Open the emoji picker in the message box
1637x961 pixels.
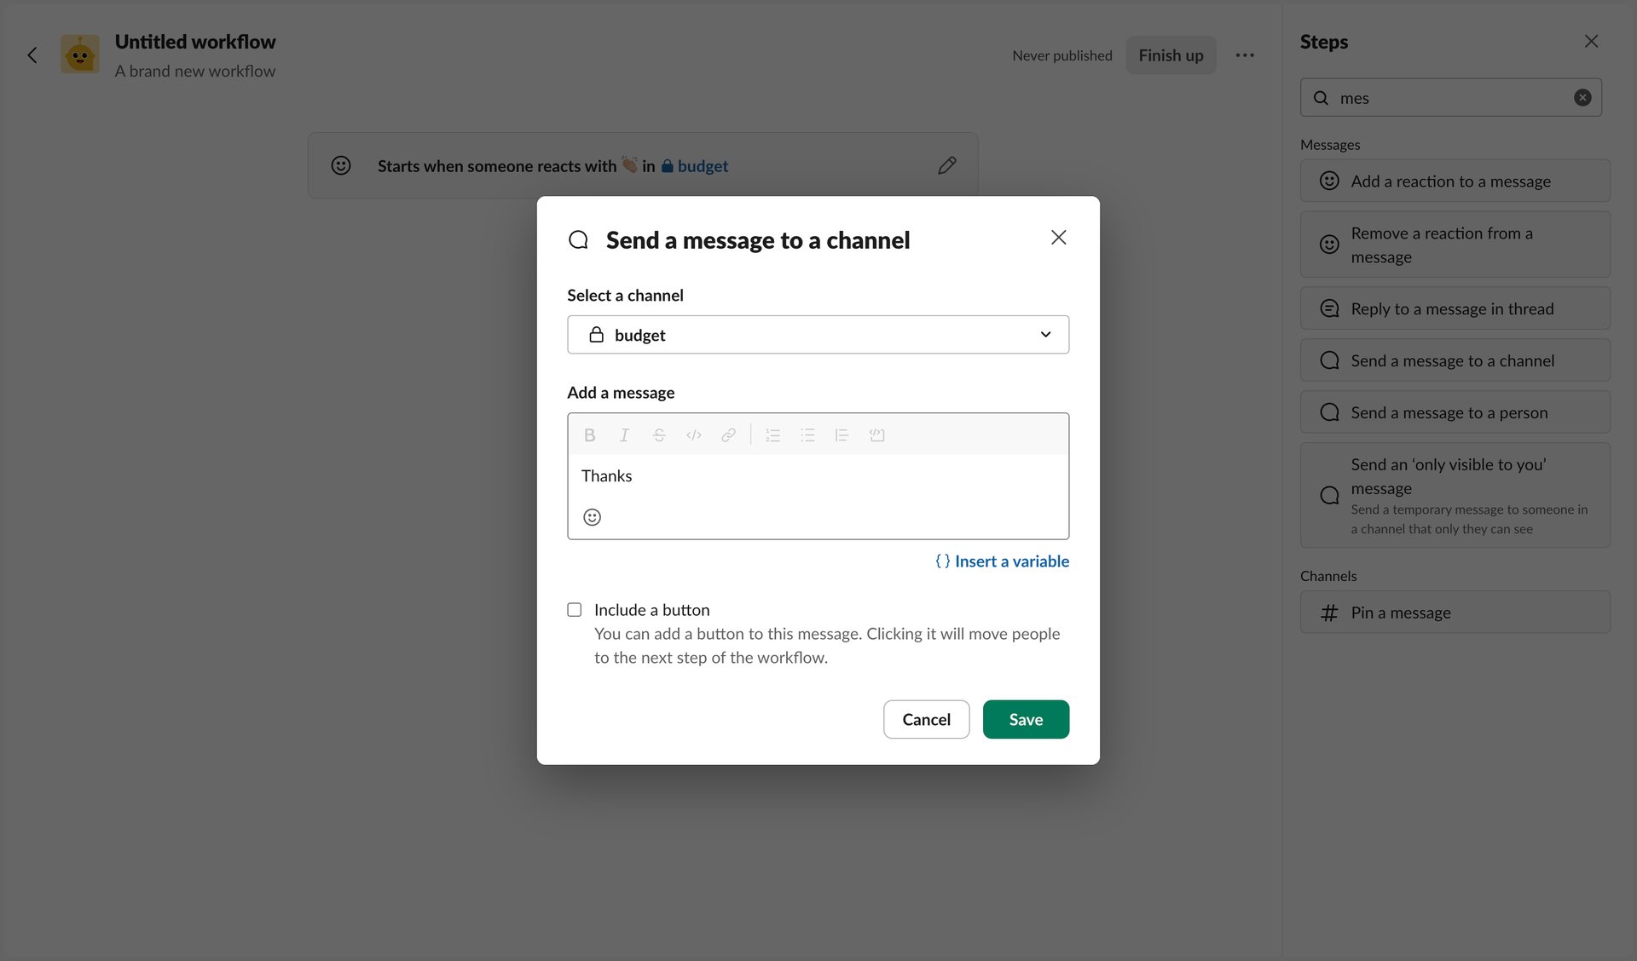click(x=592, y=516)
